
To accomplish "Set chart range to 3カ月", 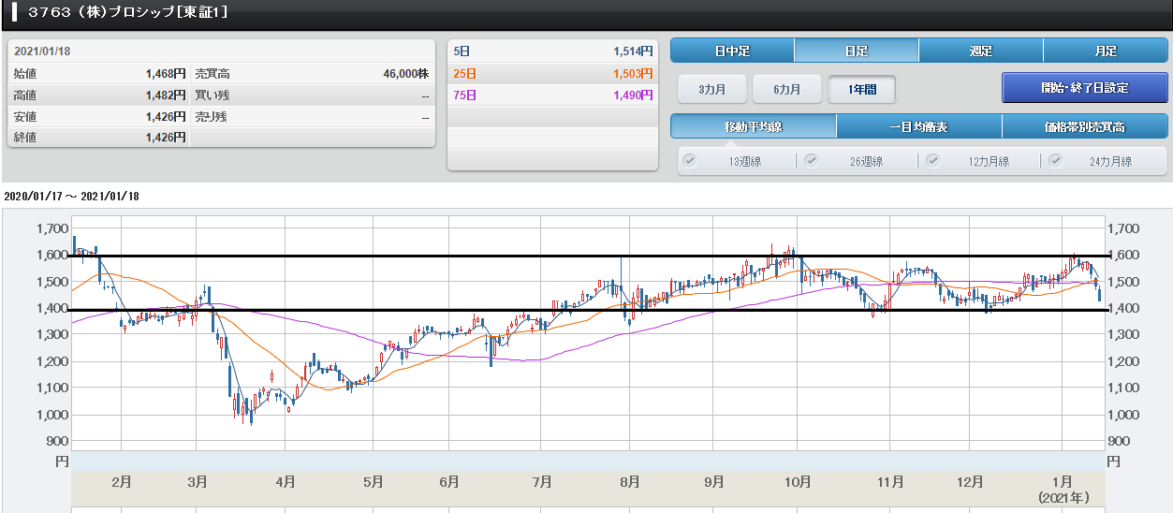I will [x=711, y=89].
